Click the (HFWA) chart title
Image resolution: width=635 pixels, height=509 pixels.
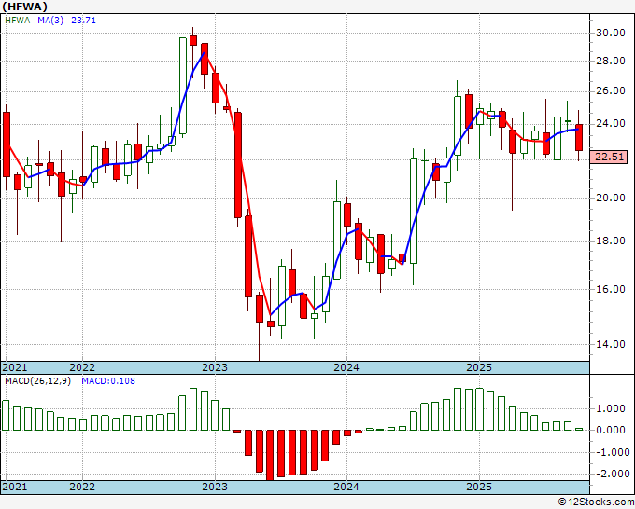[24, 7]
